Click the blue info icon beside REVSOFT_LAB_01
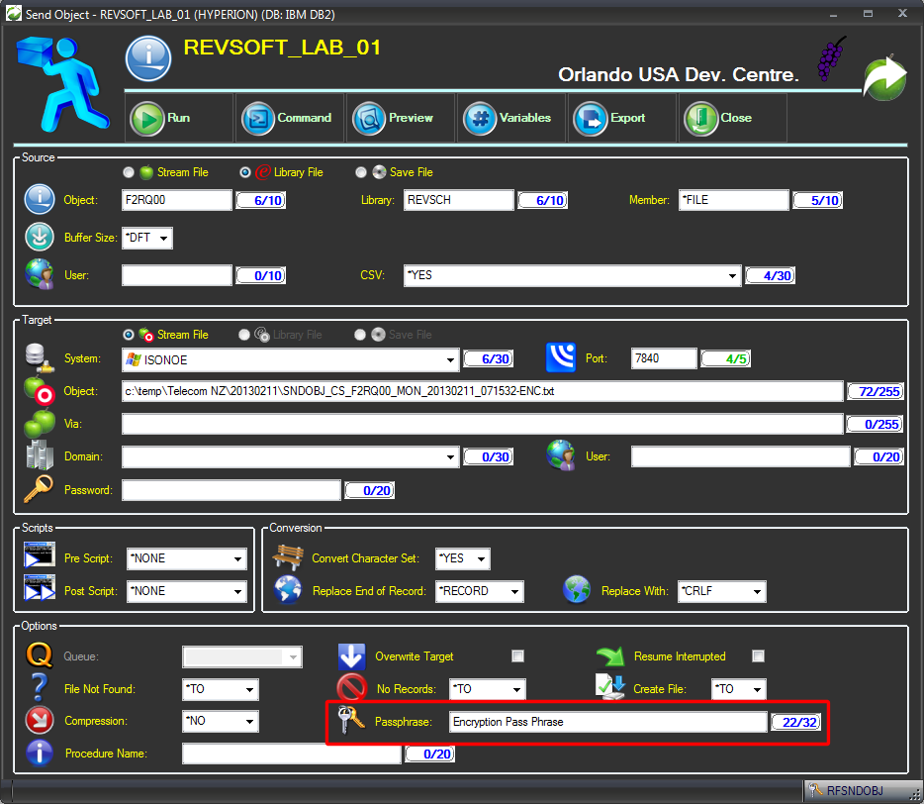924x805 pixels. pos(148,58)
